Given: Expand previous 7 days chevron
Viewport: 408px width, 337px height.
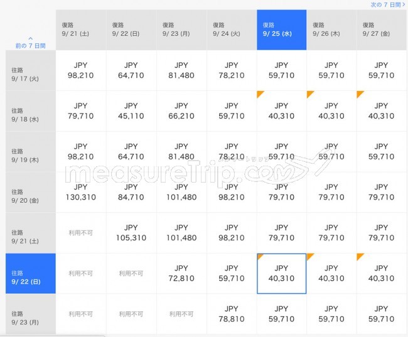Looking at the screenshot, I should pyautogui.click(x=30, y=38).
